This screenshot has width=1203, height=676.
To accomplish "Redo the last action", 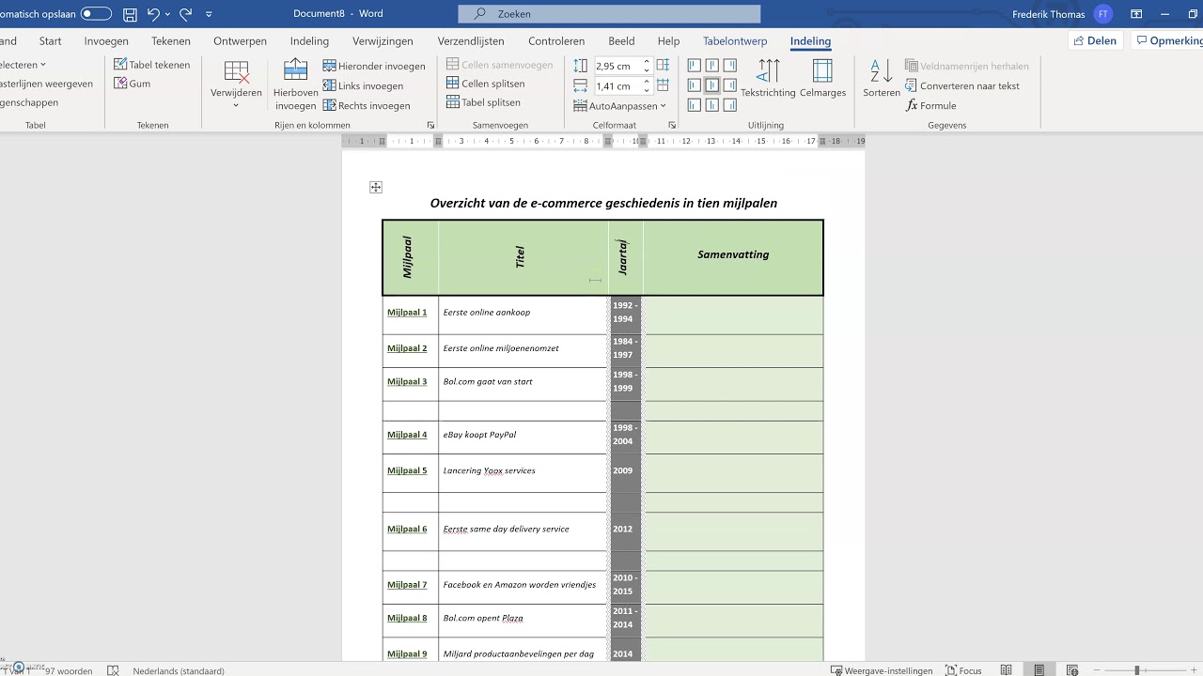I will click(186, 14).
